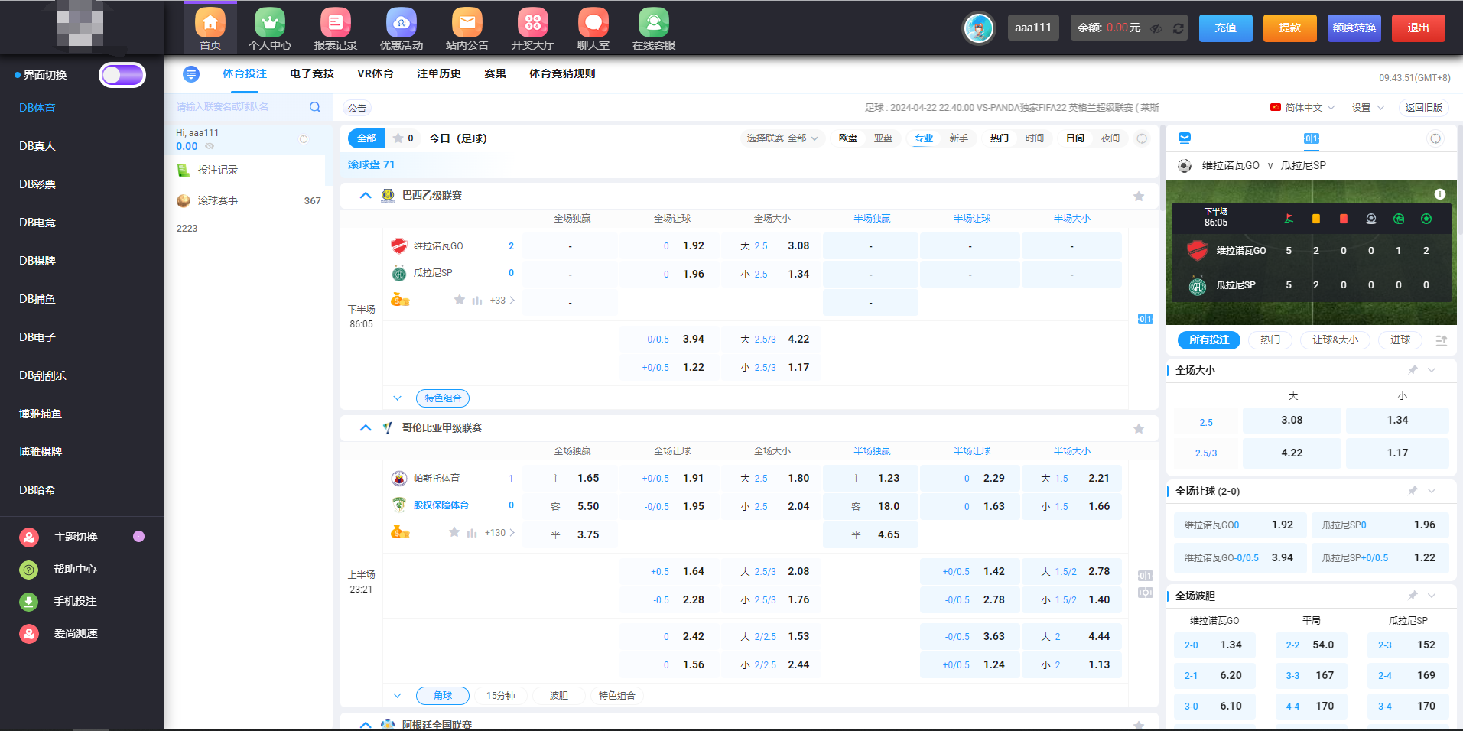This screenshot has width=1463, height=731.
Task: Collapse the 哥伦比亚甲级联赛 section
Action: (x=366, y=428)
